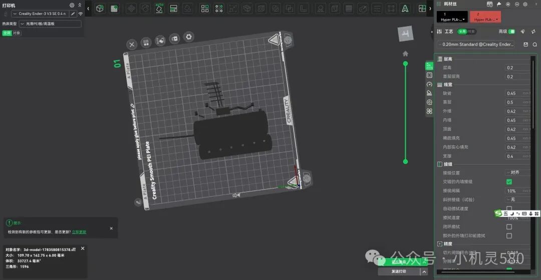Select the text emboss A tool
Image resolution: width=541 pixels, height=280 pixels.
coord(405,8)
